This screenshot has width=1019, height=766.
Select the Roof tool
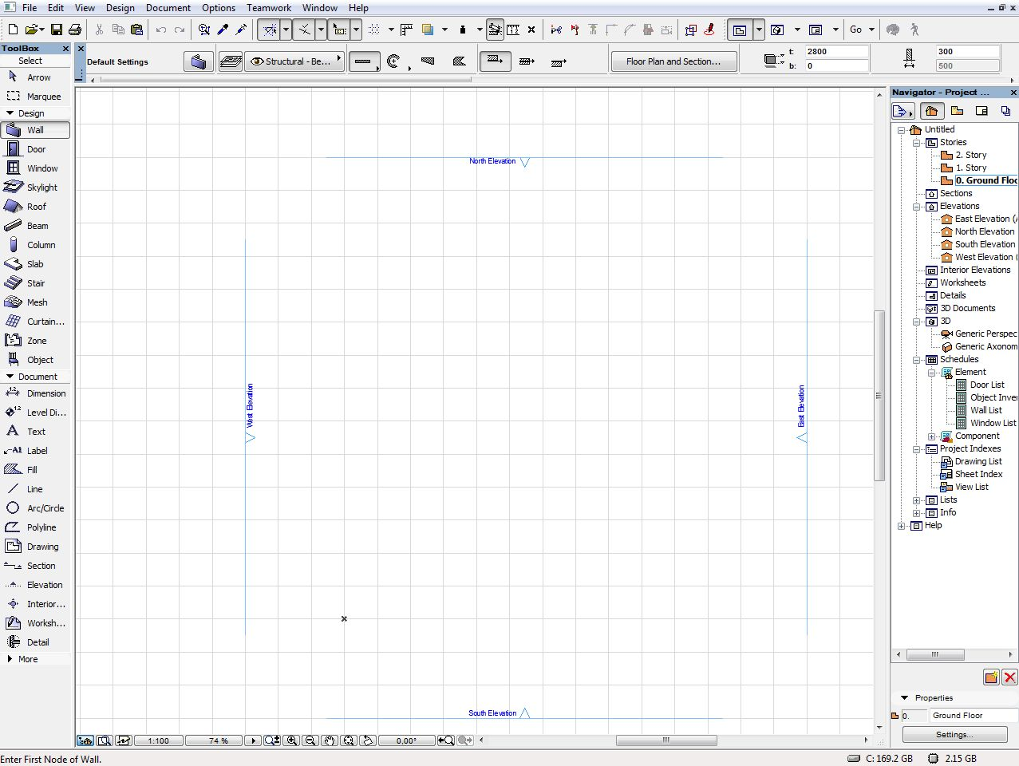35,207
